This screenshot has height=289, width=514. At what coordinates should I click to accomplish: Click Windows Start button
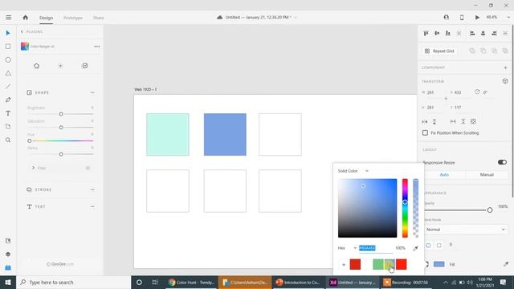(x=8, y=282)
